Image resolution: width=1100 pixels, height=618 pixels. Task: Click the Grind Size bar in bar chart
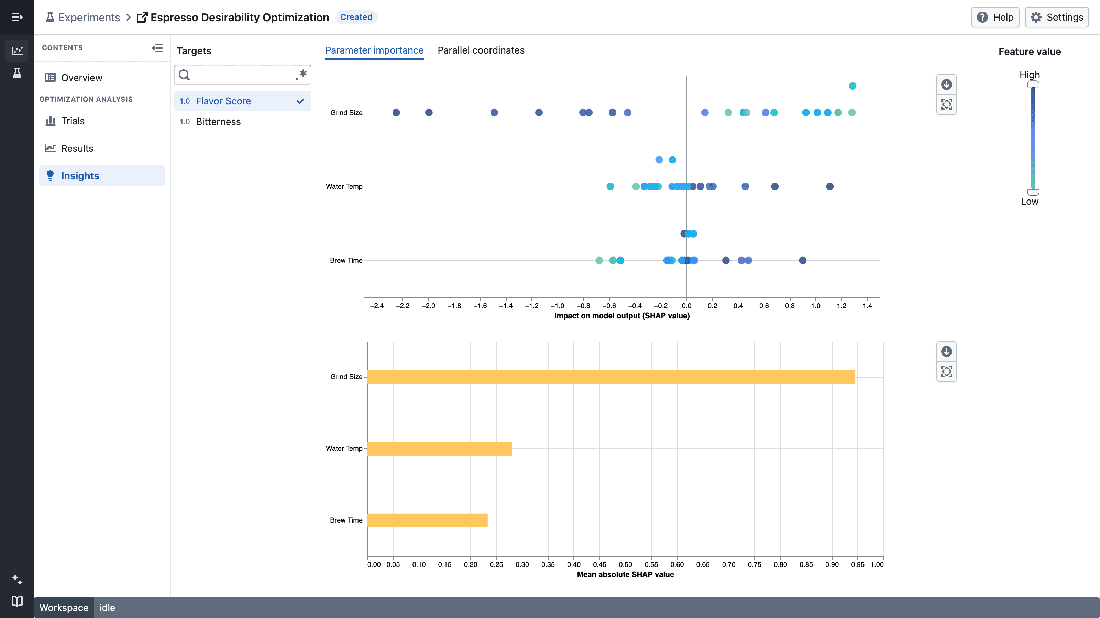611,377
